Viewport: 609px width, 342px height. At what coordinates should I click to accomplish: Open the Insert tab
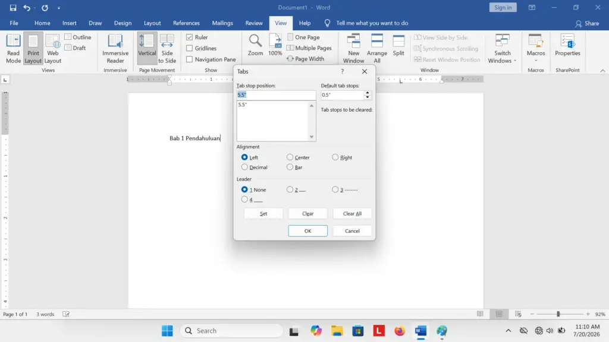coord(70,23)
